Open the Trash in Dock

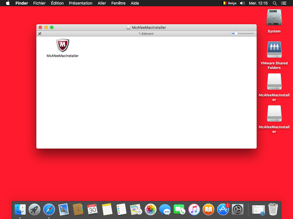pyautogui.click(x=273, y=209)
